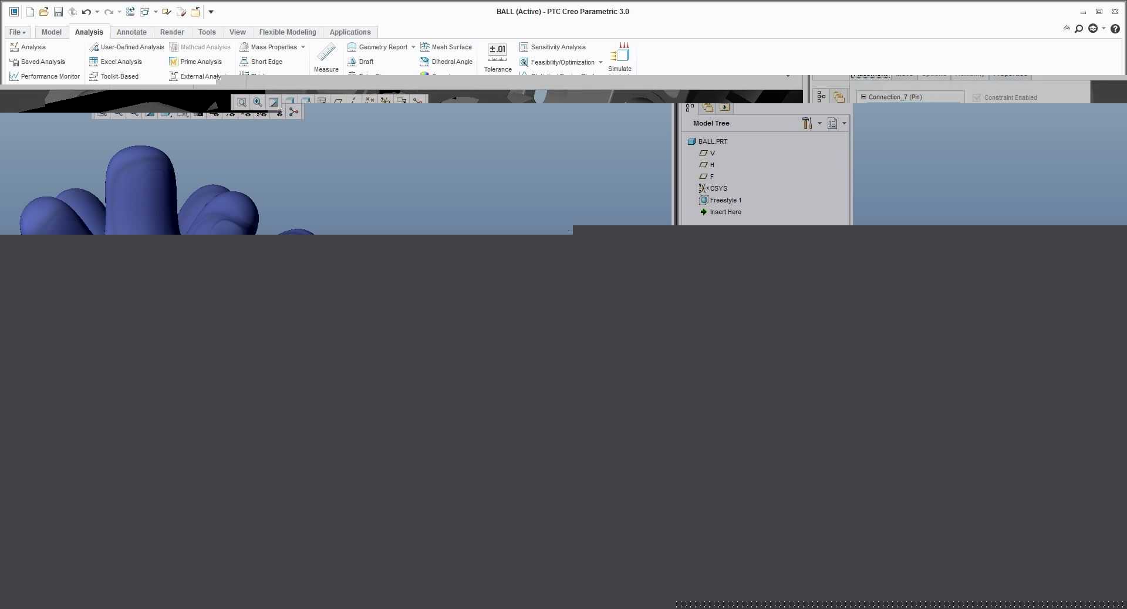Open Saved Analysis

pos(37,62)
